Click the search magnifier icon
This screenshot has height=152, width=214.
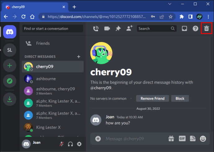click(x=173, y=28)
